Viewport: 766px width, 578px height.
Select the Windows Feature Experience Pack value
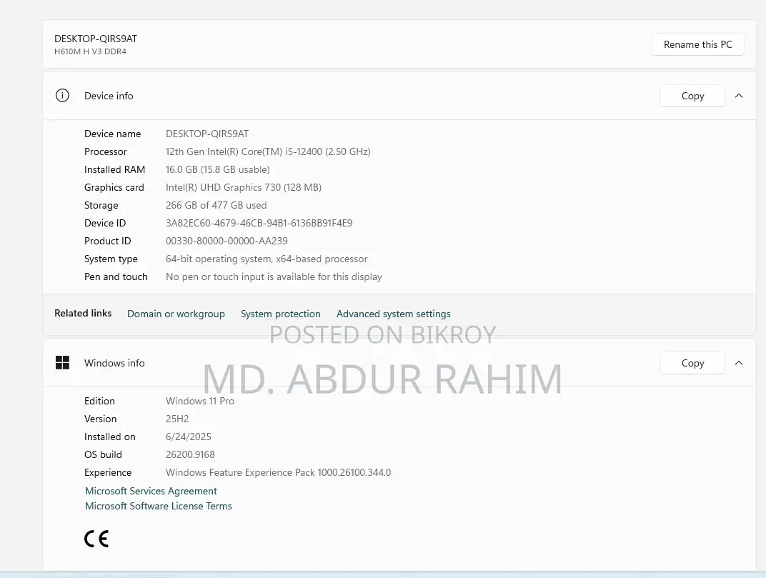click(x=278, y=472)
